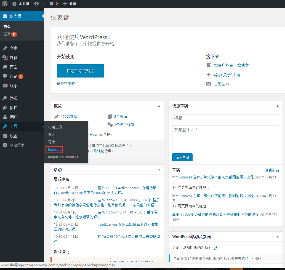The height and width of the screenshot is (270, 285).
Task: Click the 设置 settings menu item
Action: (14, 136)
